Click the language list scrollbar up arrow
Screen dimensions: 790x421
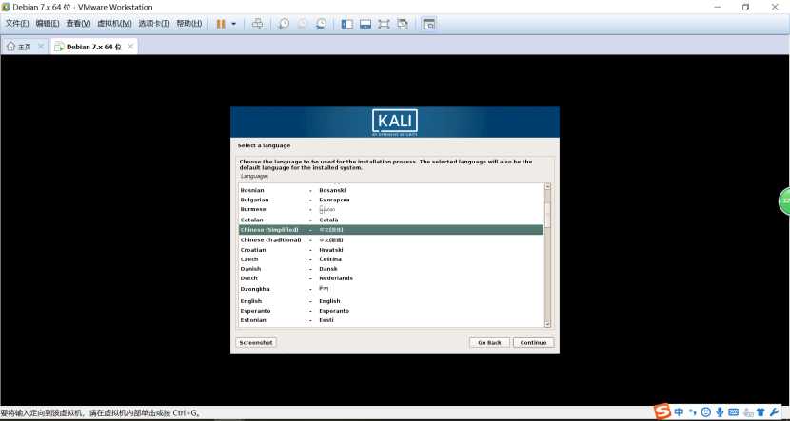[x=547, y=186]
